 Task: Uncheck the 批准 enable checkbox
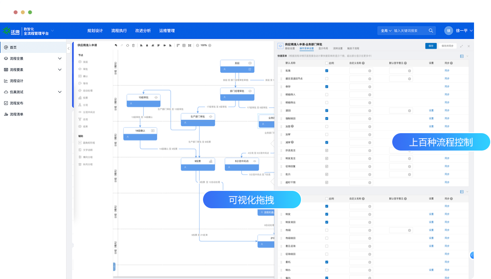pos(327,71)
